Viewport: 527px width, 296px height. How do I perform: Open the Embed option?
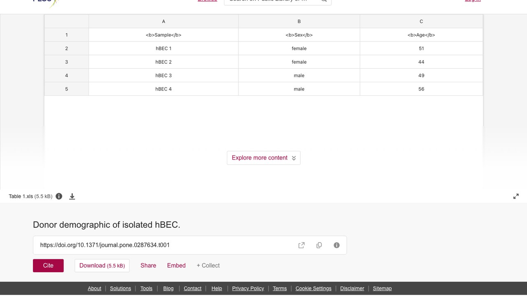pos(176,266)
